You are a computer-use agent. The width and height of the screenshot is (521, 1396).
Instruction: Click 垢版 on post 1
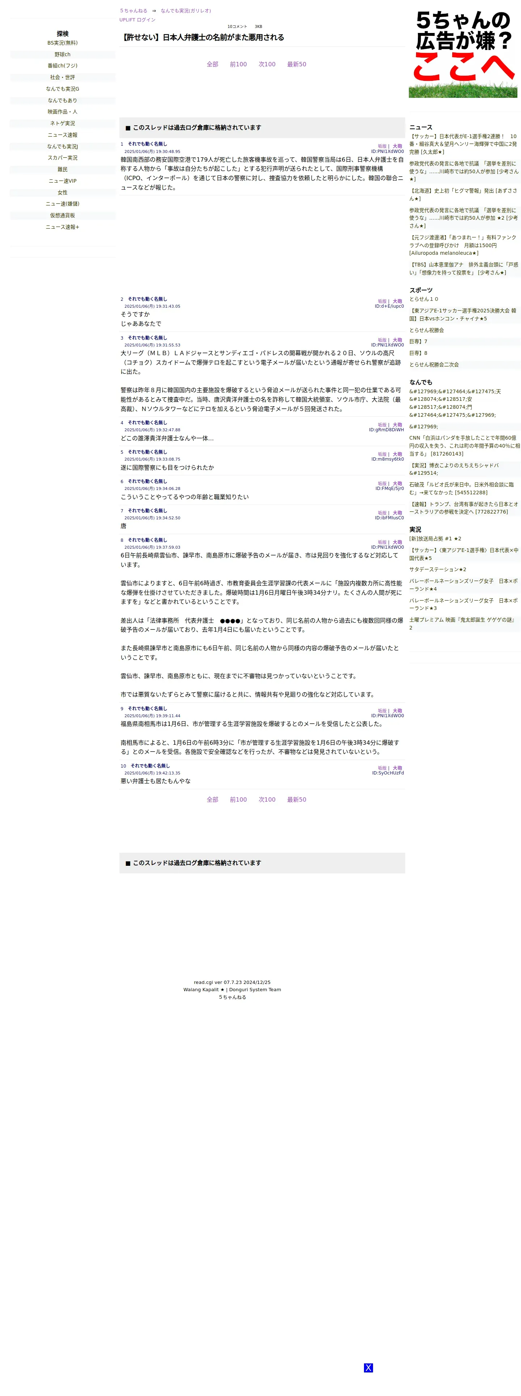tap(382, 146)
